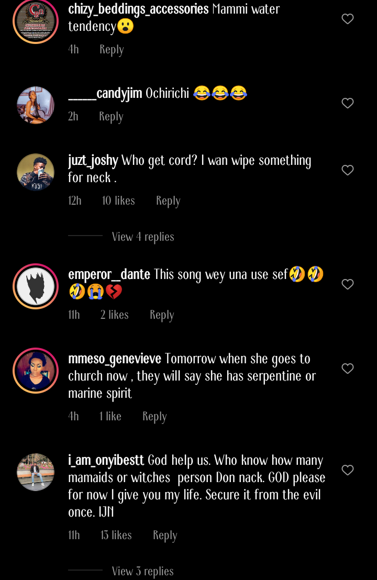Heart emperor__dante's comment about the song

click(348, 284)
